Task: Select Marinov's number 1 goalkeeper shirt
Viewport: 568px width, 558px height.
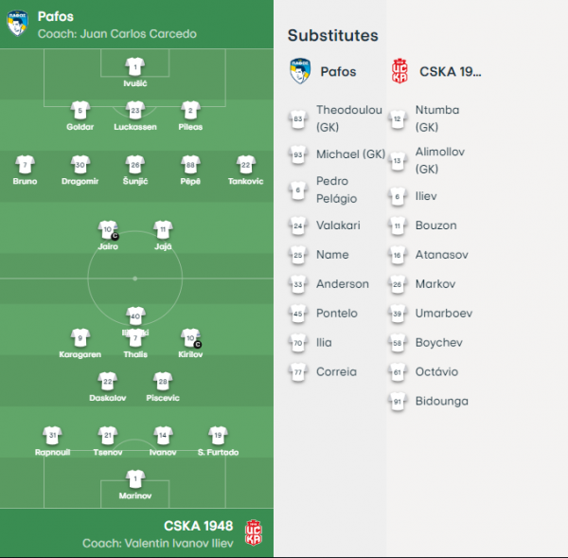Action: pos(135,479)
